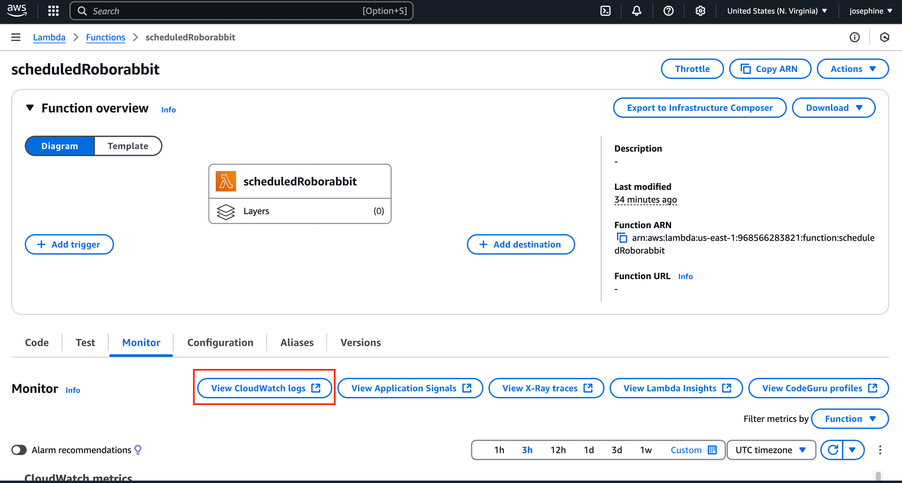The height and width of the screenshot is (483, 902).
Task: Click the copy icon beside Function ARN
Action: pyautogui.click(x=622, y=238)
